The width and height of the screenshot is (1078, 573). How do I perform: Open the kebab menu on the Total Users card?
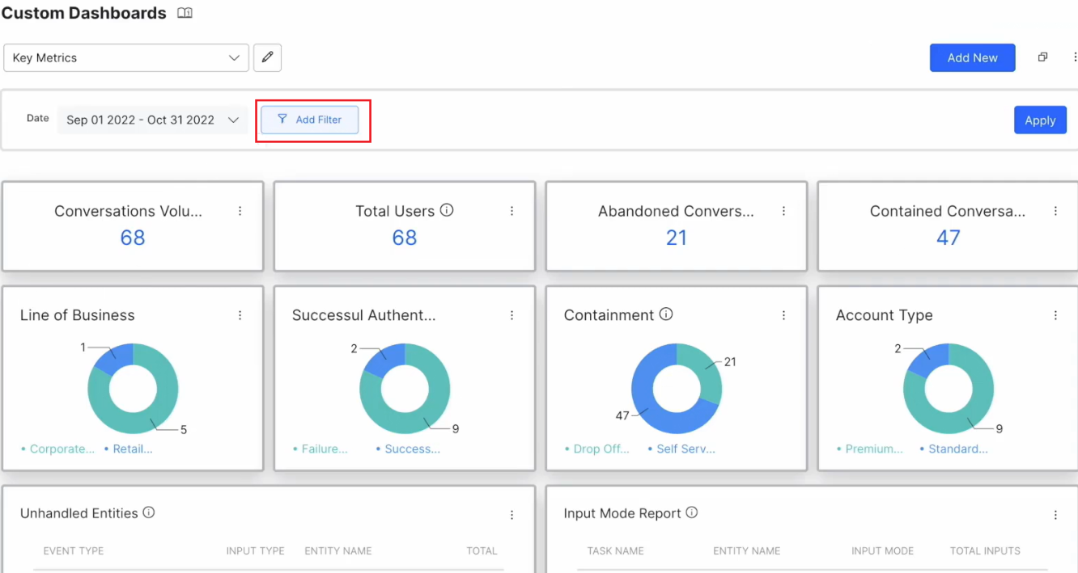511,210
